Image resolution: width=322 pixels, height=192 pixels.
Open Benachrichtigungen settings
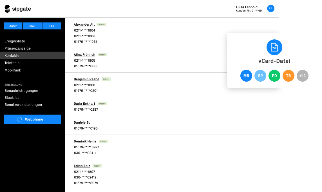point(21,91)
